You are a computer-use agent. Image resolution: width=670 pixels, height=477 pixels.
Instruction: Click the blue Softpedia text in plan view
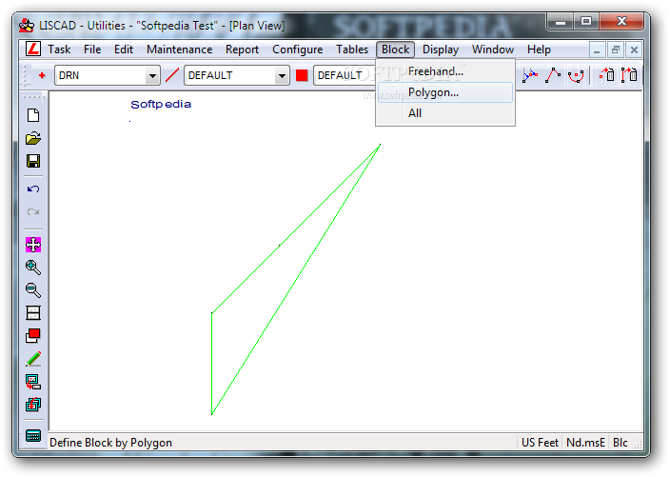tap(161, 105)
